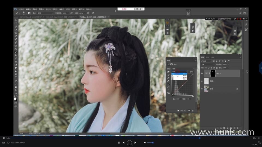The height and width of the screenshot is (147, 262).
Task: Select the Zoom magnifier tool
Action: (16, 90)
